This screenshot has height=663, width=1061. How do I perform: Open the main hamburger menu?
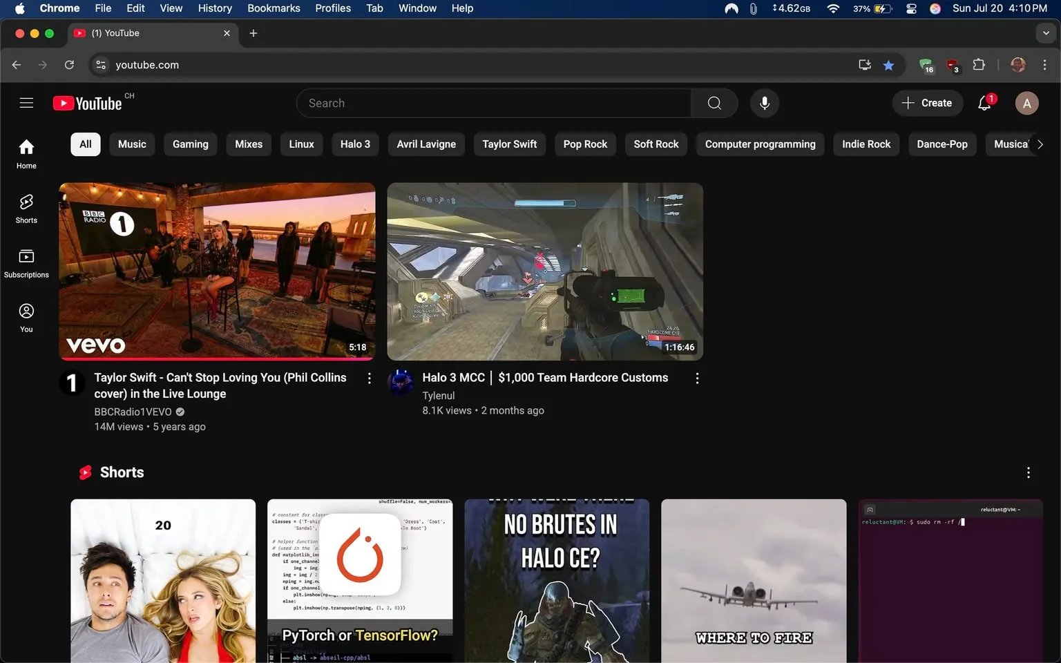tap(26, 102)
